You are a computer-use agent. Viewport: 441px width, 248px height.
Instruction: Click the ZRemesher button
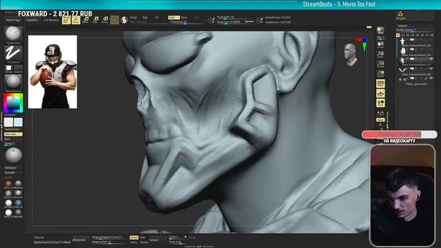[79, 240]
